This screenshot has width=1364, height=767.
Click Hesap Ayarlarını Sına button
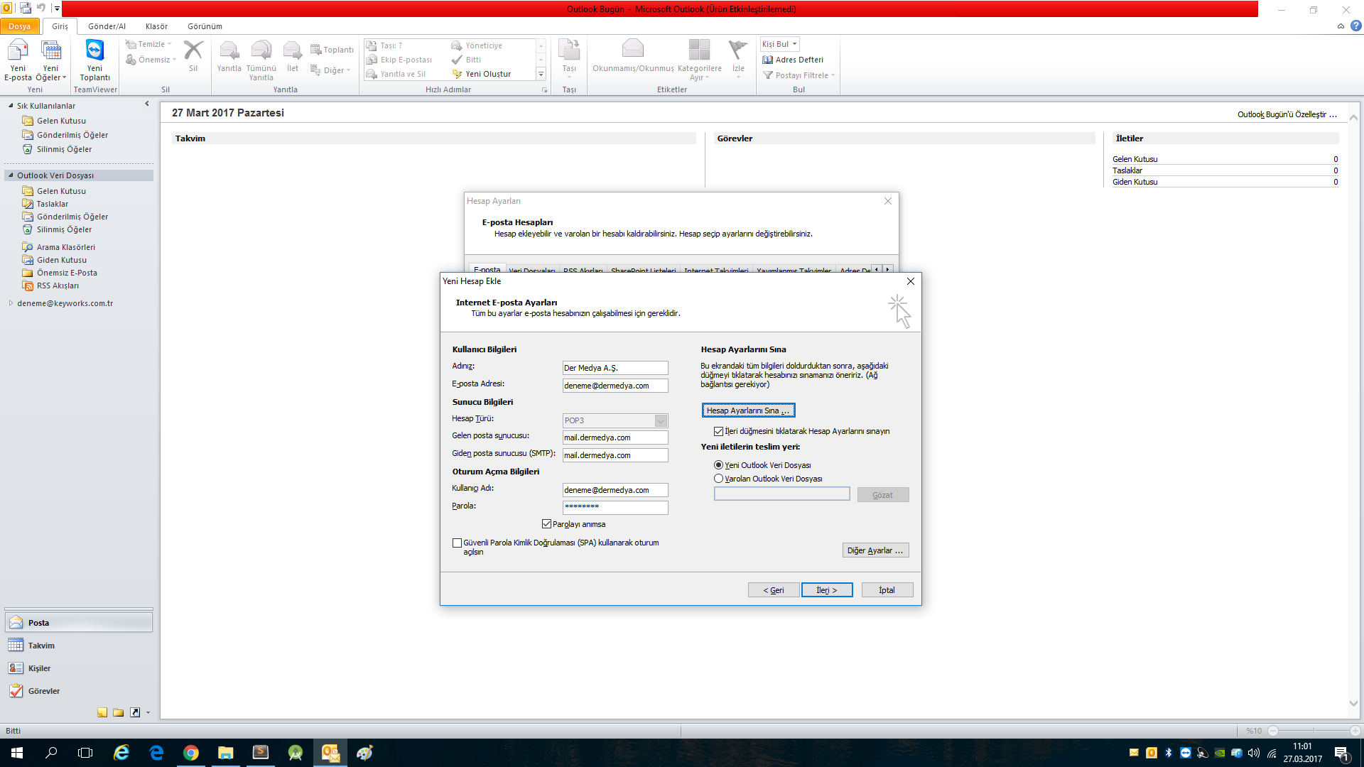tap(748, 410)
